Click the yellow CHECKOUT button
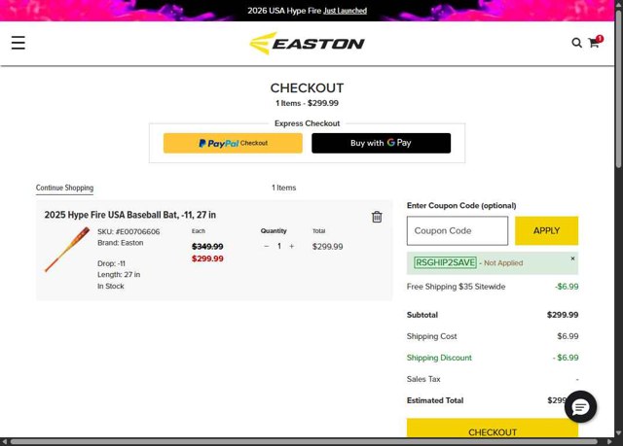 (493, 428)
